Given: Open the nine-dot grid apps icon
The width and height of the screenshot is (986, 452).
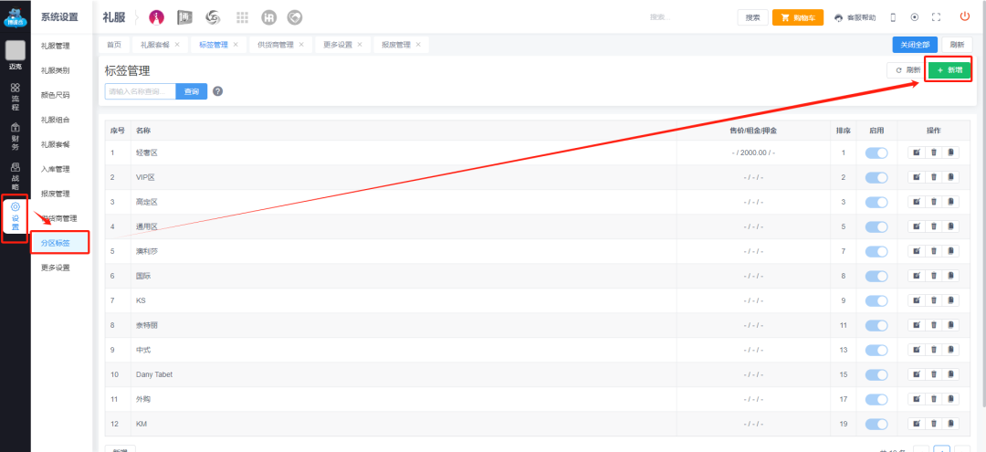Looking at the screenshot, I should [242, 17].
